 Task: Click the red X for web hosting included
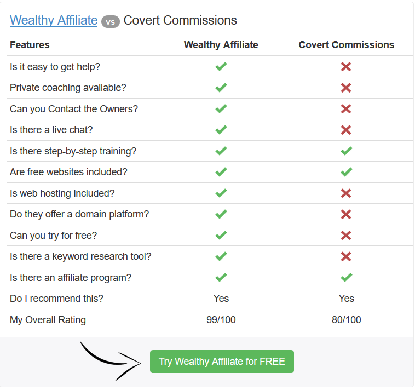(x=346, y=193)
